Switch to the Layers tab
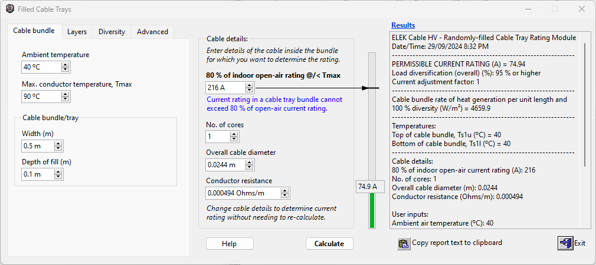Viewport: 596px width, 265px height. 77,32
